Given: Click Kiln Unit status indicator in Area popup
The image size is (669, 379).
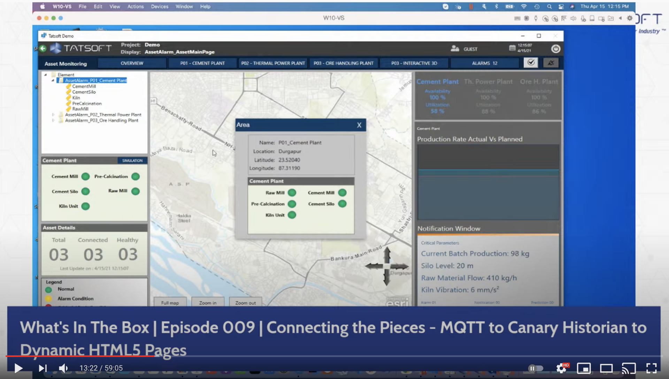Looking at the screenshot, I should click(292, 215).
